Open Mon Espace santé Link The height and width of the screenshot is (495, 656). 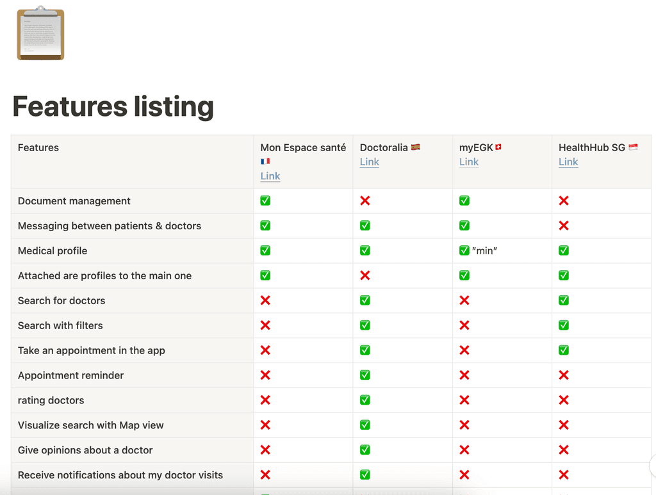coord(270,176)
